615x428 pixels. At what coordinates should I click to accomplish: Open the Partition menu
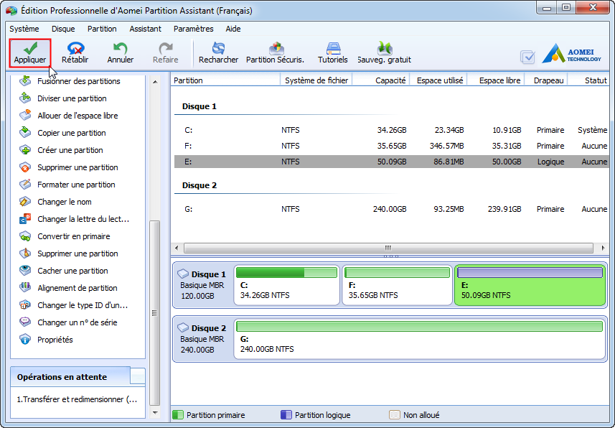(x=102, y=29)
